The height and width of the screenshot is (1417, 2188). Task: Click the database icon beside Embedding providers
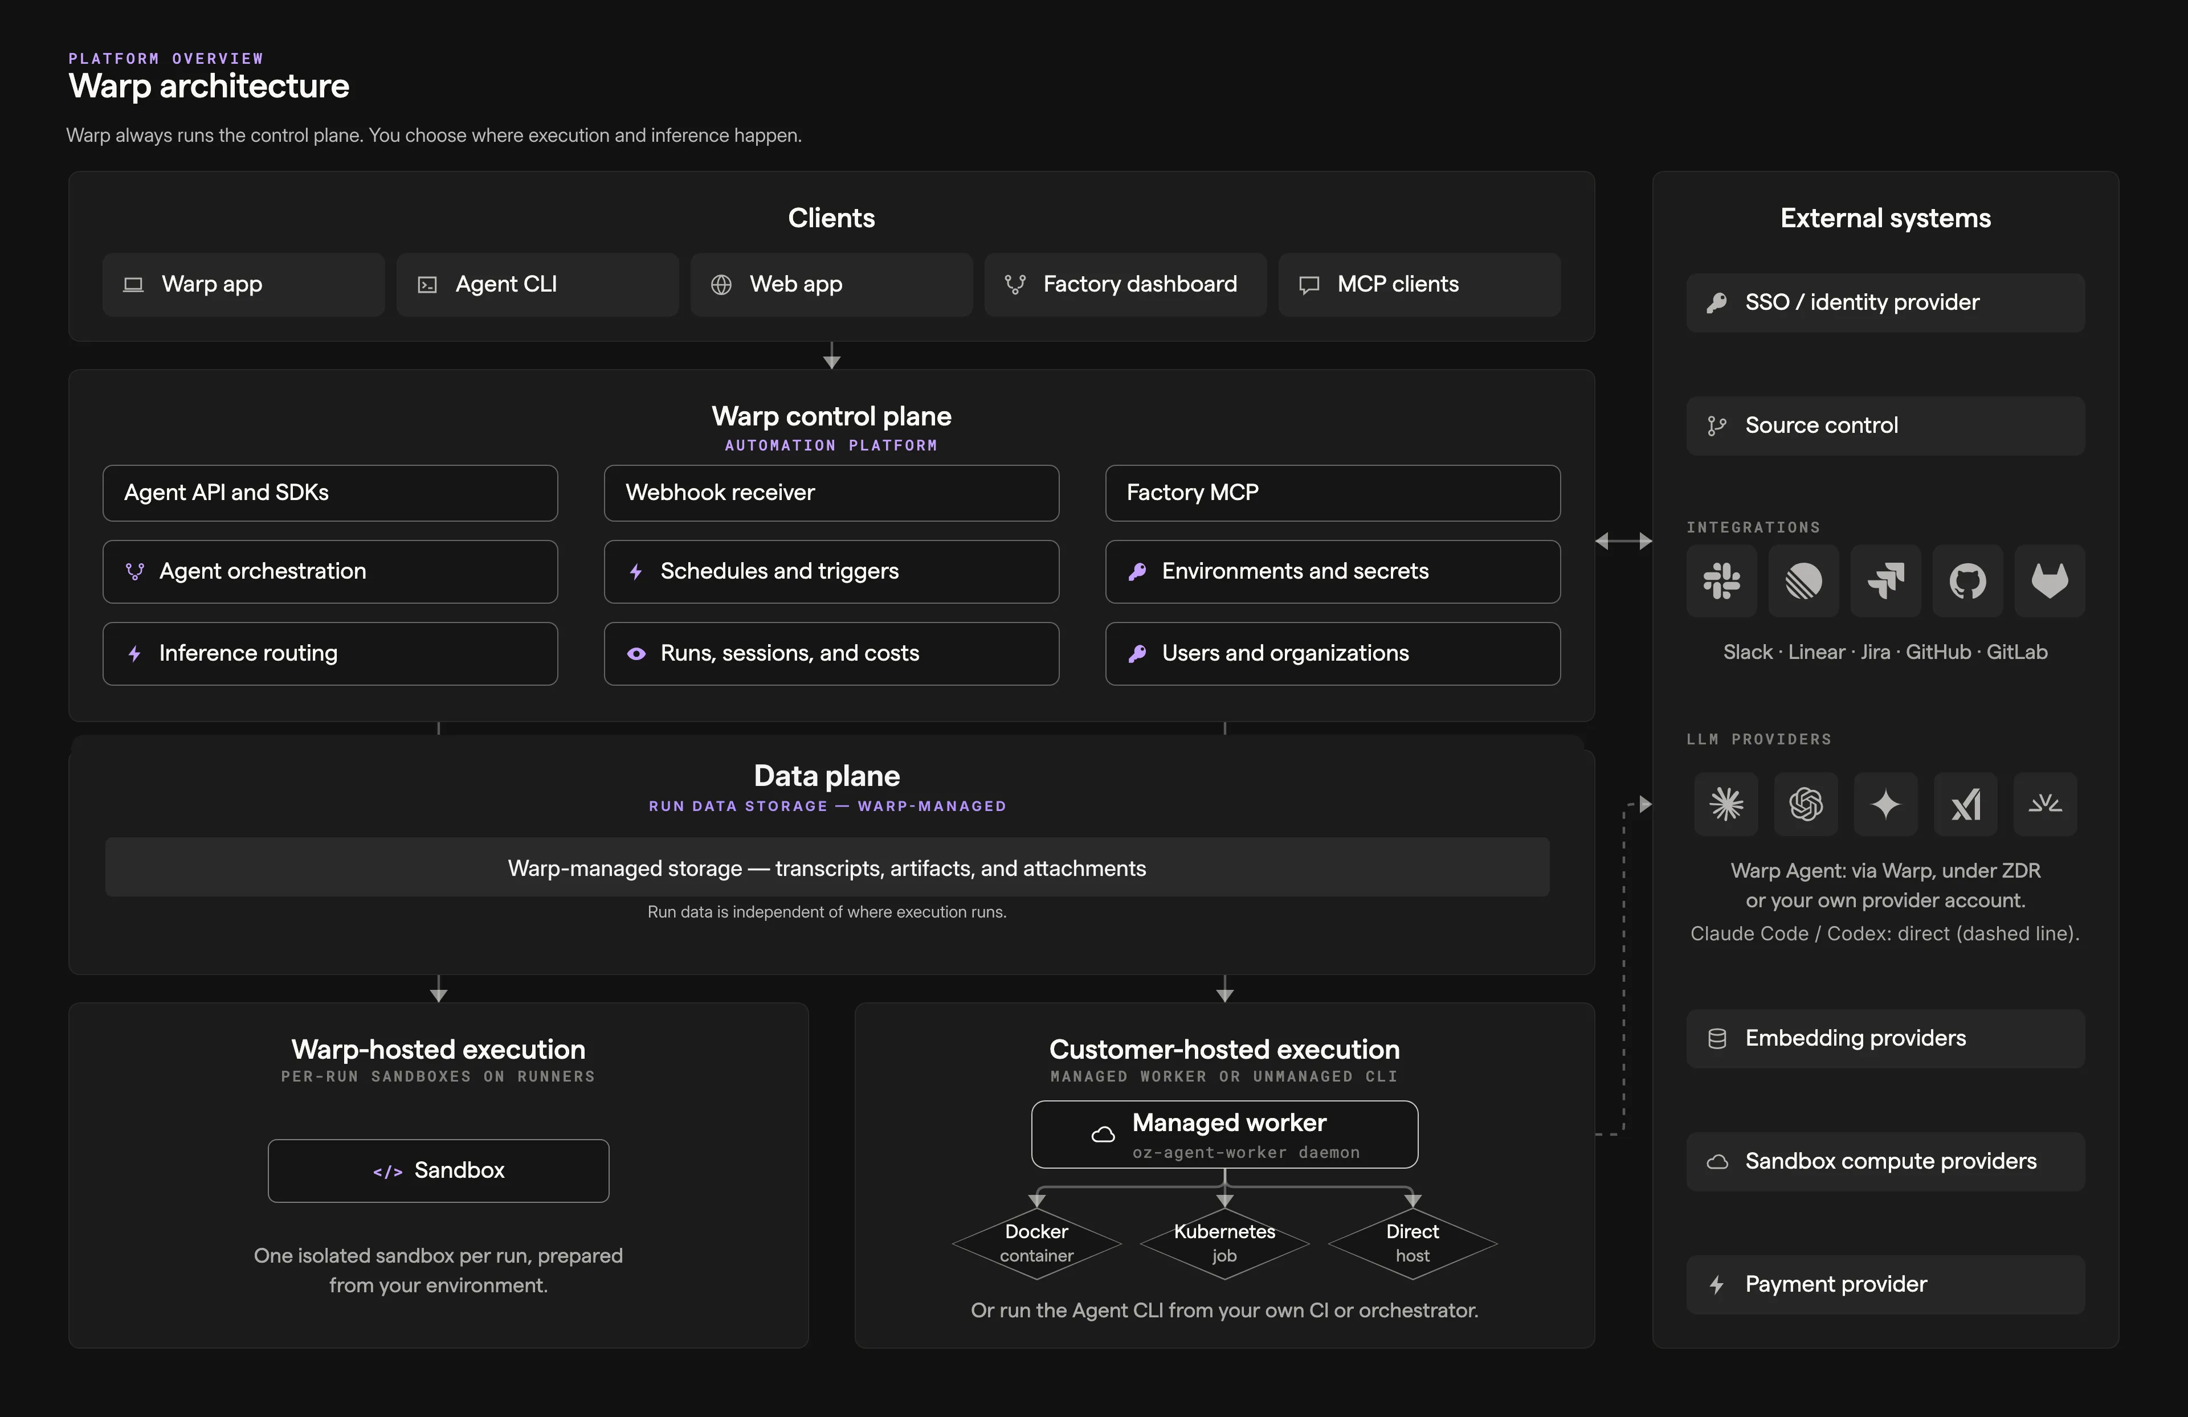click(1716, 1038)
